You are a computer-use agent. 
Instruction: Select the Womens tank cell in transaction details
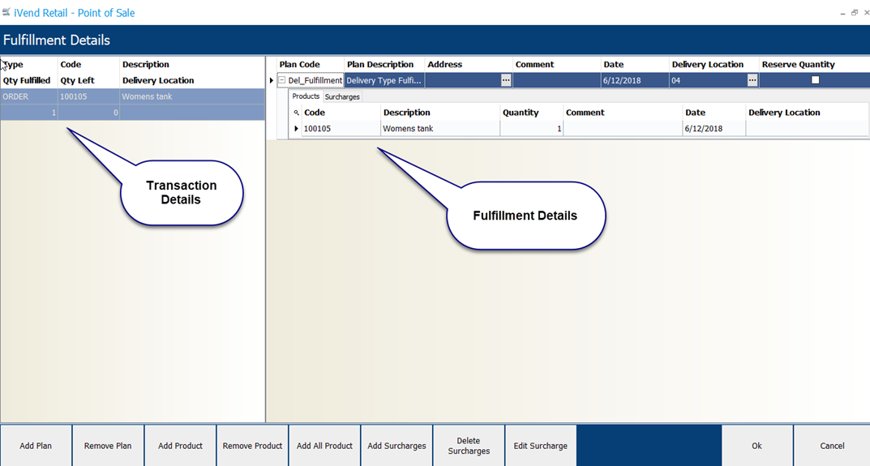pos(192,96)
